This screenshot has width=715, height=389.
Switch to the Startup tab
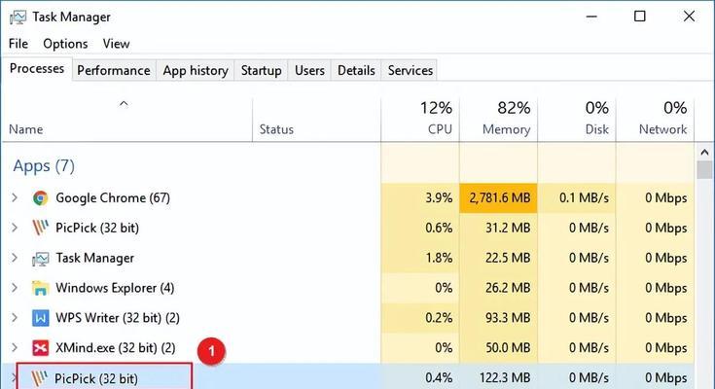point(262,71)
